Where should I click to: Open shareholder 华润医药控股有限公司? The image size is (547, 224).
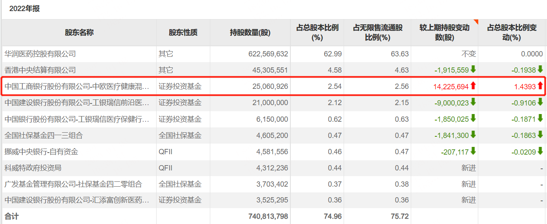pos(40,54)
